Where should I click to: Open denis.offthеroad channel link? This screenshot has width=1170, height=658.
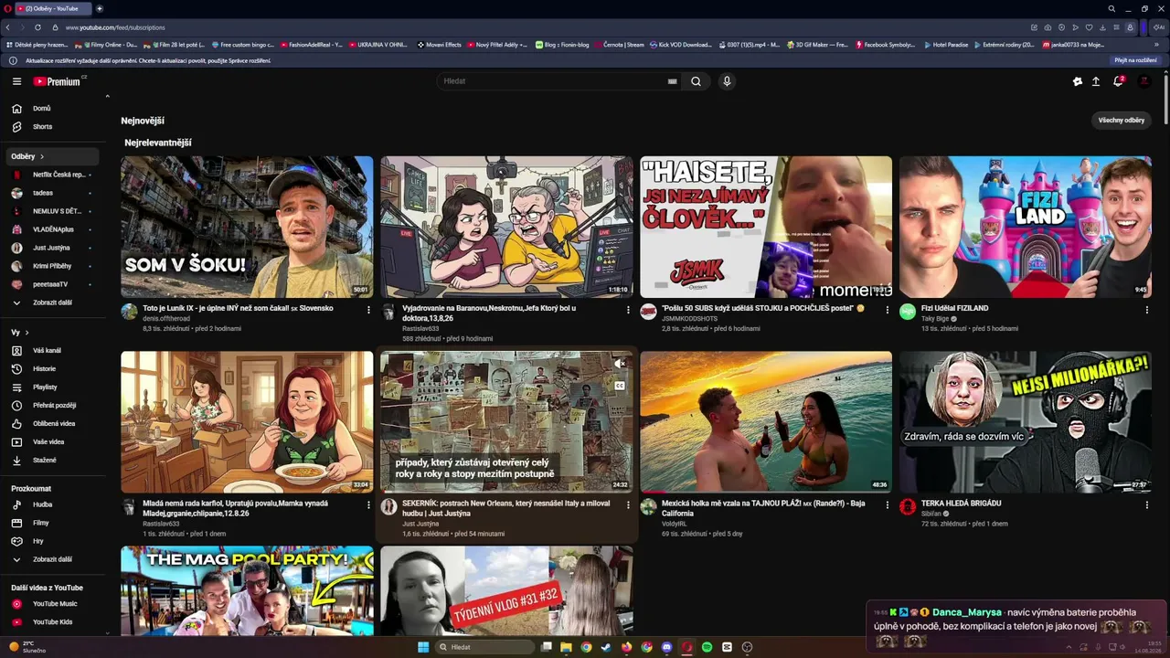tap(166, 319)
